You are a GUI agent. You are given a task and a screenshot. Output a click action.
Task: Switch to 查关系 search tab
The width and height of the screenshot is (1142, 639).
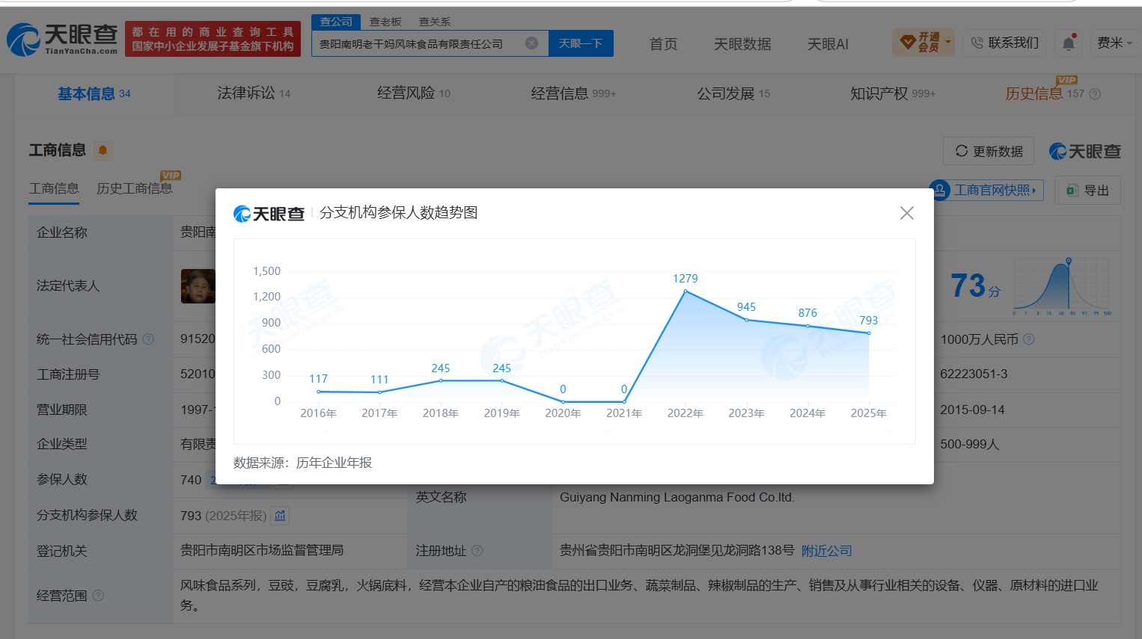pos(435,22)
